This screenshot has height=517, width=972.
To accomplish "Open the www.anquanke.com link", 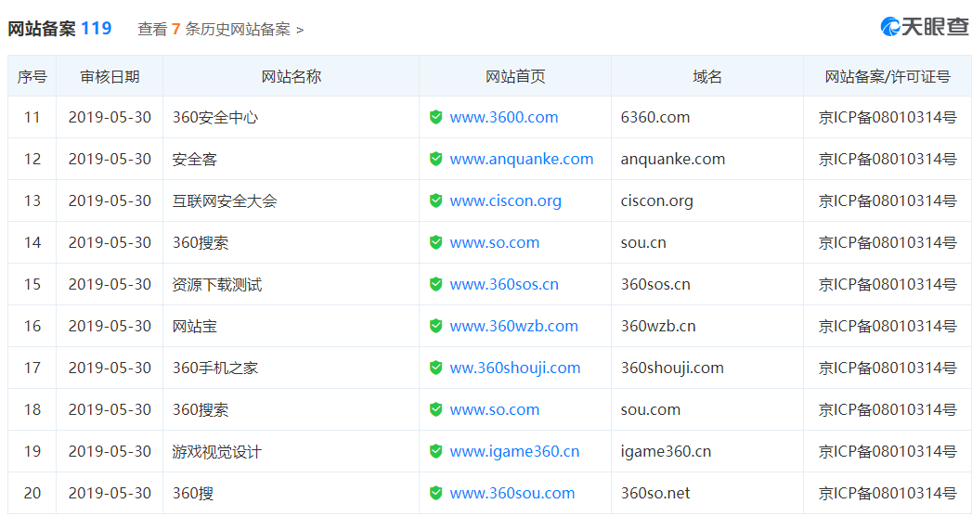I will [522, 160].
